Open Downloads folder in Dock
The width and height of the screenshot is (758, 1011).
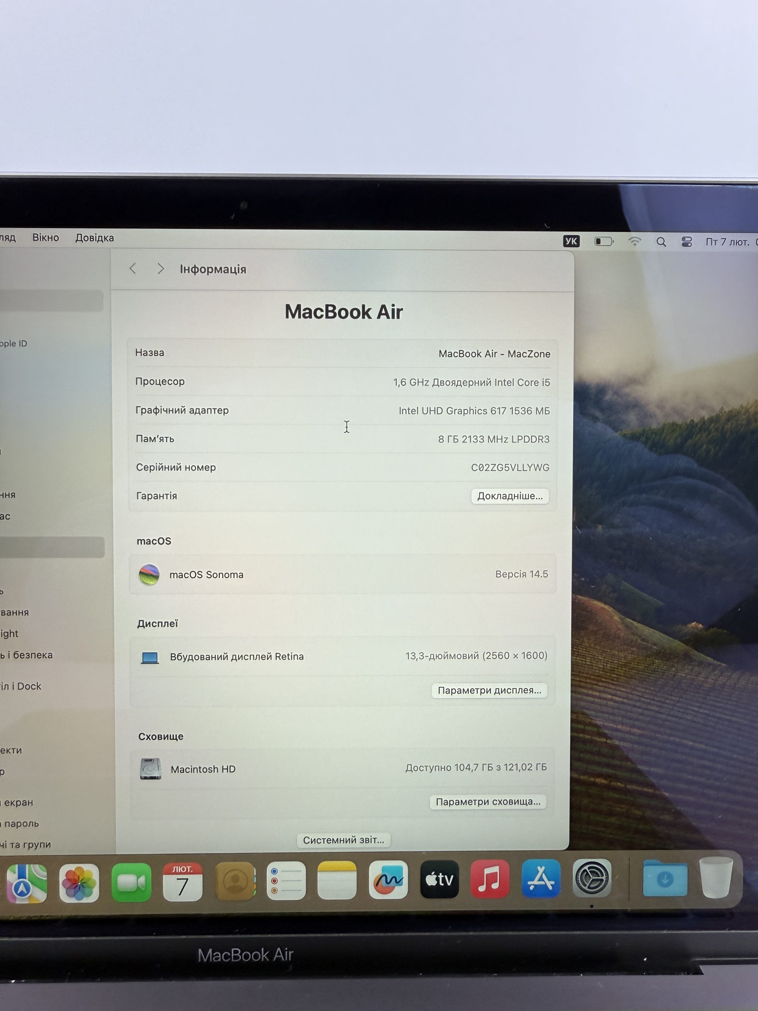(665, 878)
